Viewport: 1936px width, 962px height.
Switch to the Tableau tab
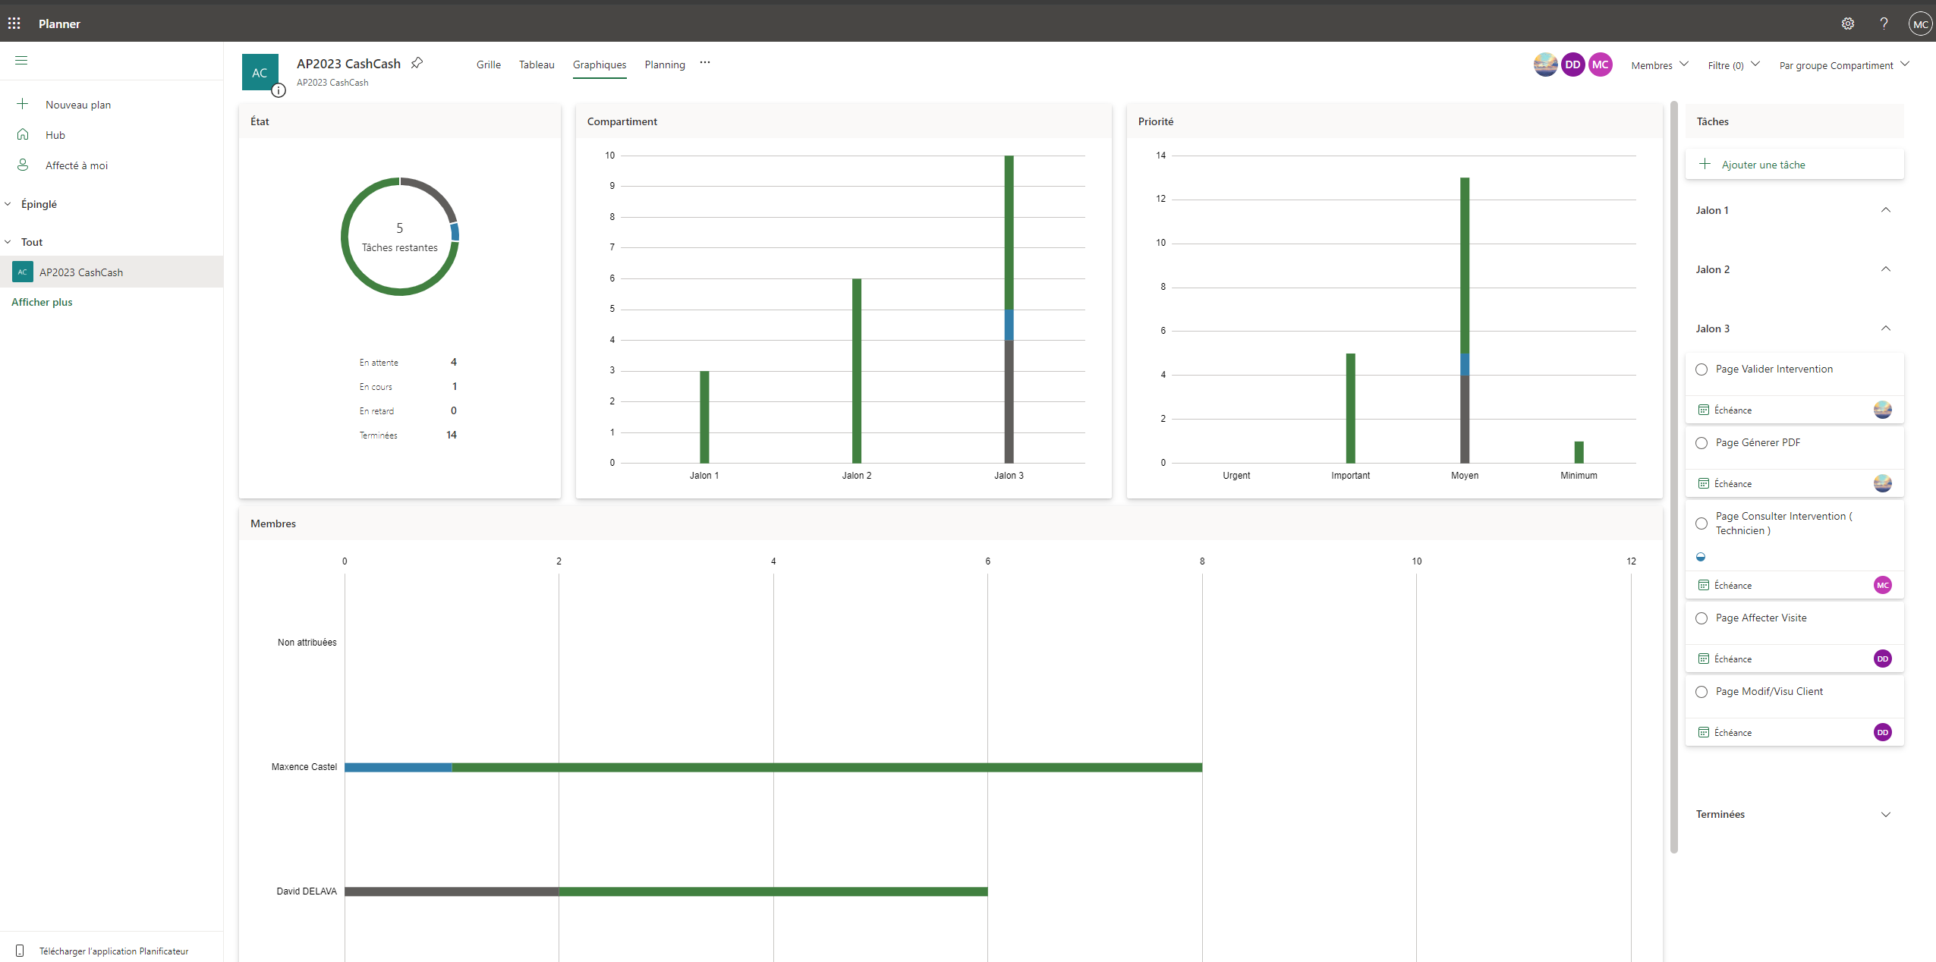[537, 65]
